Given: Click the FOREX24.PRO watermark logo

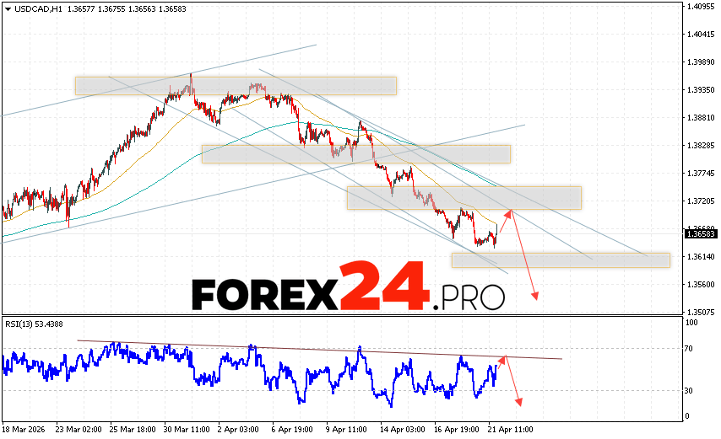Looking at the screenshot, I should 348,291.
